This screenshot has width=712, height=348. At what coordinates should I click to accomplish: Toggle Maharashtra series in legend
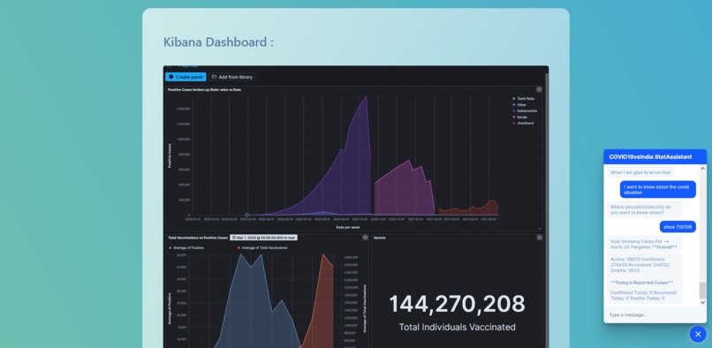525,111
